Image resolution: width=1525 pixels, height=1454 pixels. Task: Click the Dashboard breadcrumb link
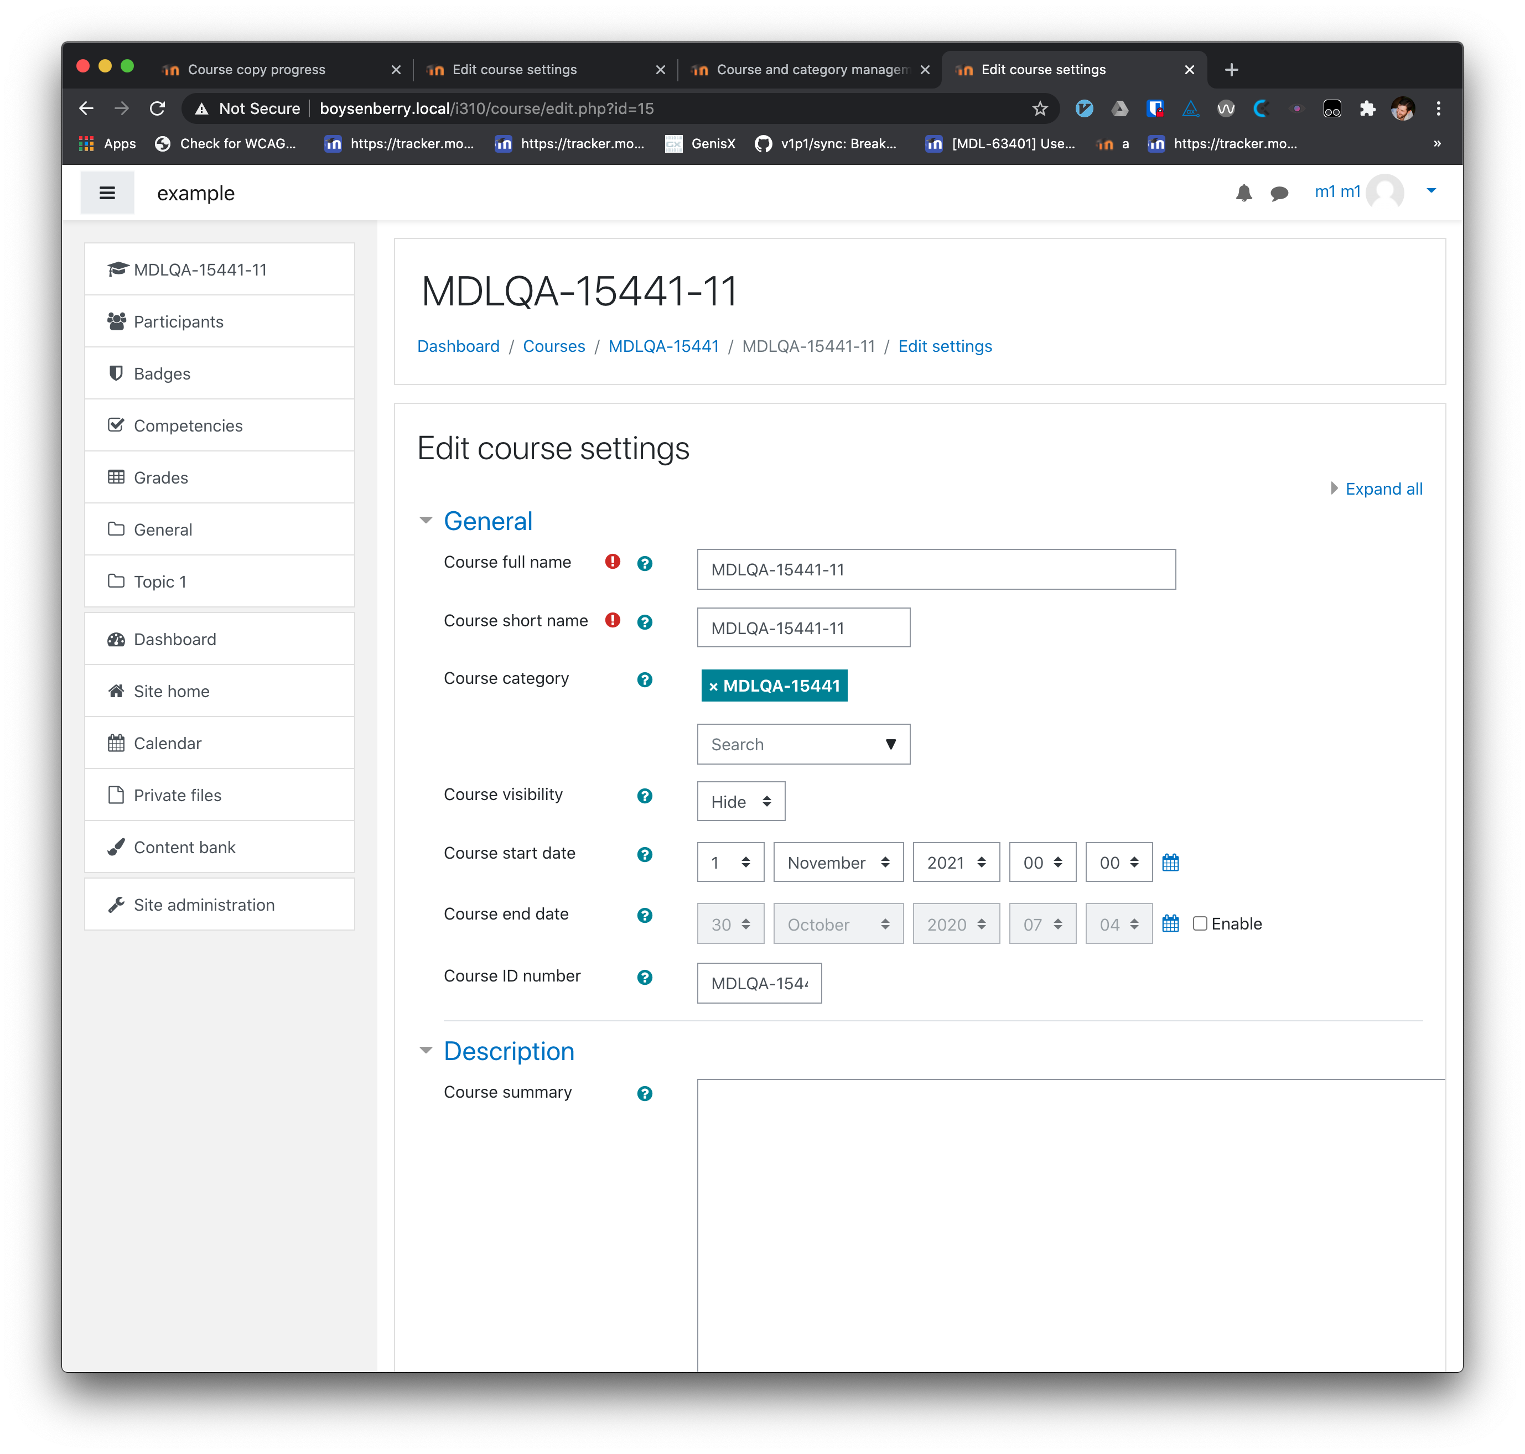458,346
